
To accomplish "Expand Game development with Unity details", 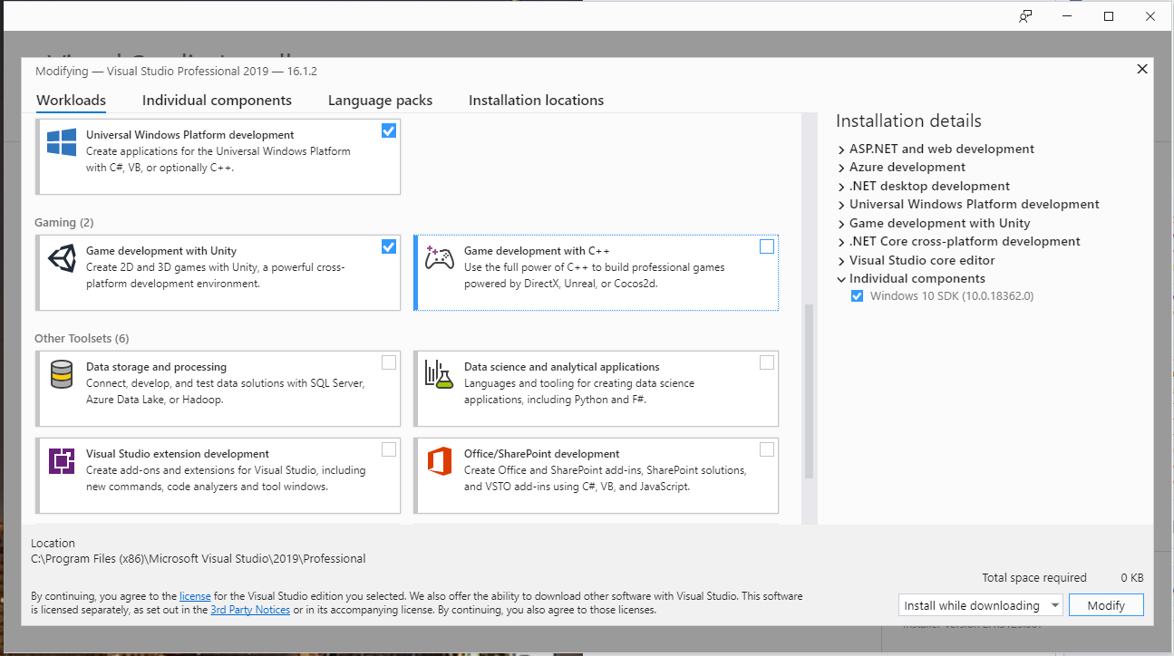I will tap(841, 223).
